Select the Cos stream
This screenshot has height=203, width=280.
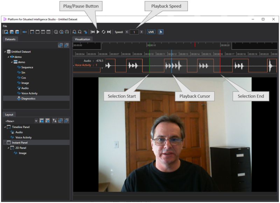point(23,78)
